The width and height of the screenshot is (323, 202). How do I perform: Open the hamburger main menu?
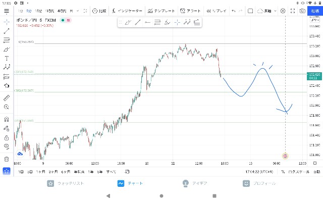7,11
